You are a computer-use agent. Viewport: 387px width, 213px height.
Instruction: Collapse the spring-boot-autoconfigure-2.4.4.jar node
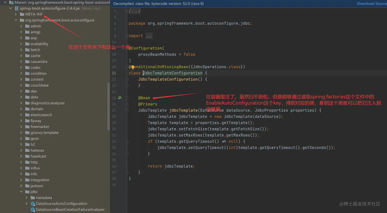pos(10,8)
